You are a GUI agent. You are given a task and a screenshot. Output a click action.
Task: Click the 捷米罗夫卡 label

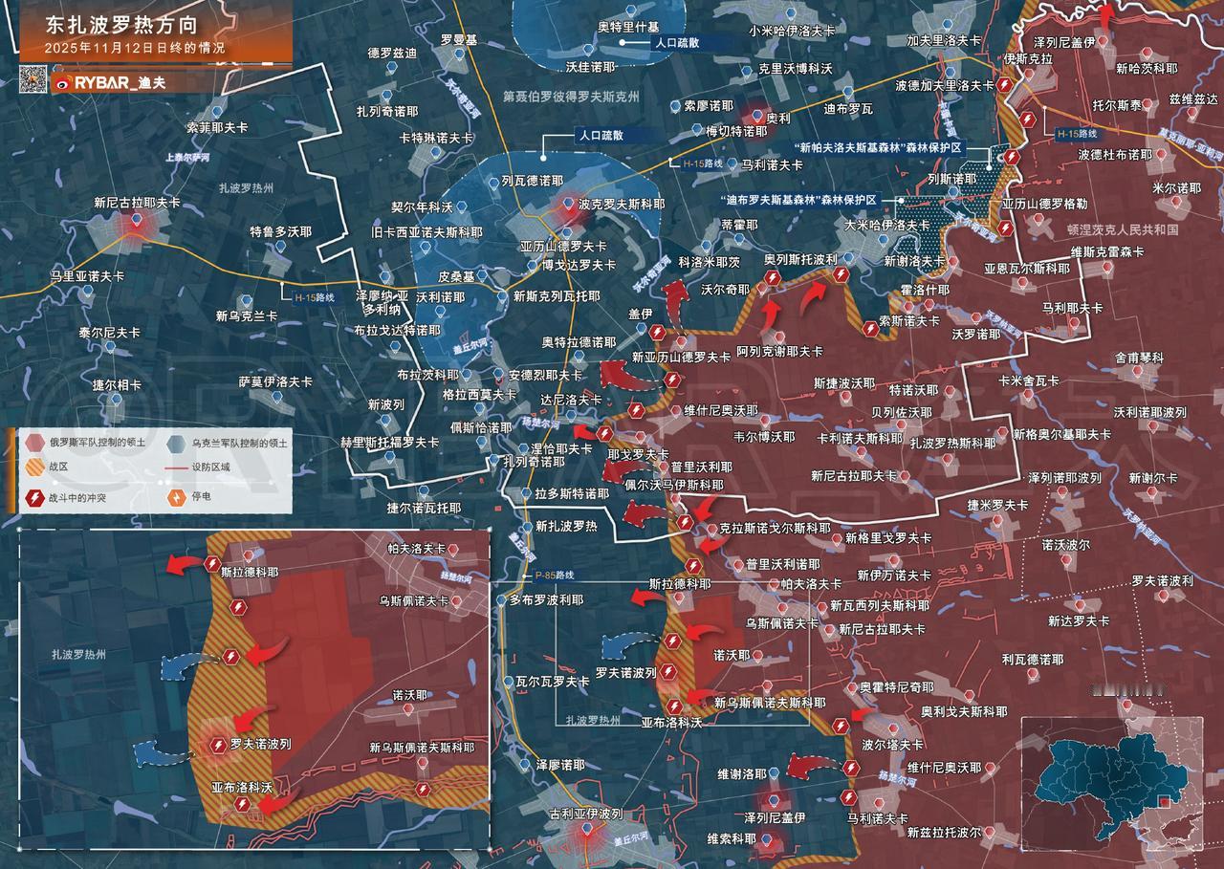click(997, 505)
